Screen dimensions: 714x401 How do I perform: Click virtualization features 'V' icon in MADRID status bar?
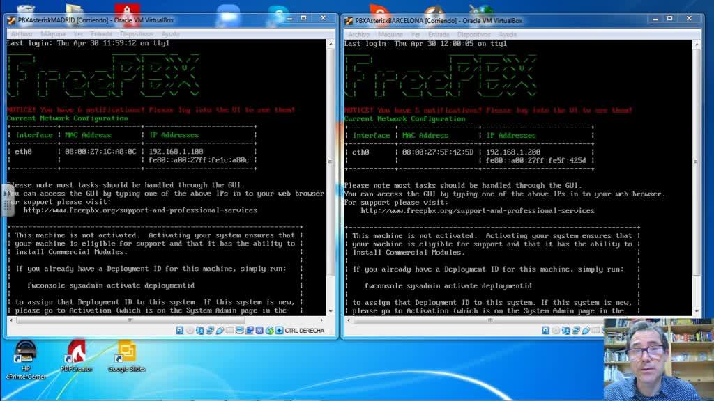click(x=259, y=331)
